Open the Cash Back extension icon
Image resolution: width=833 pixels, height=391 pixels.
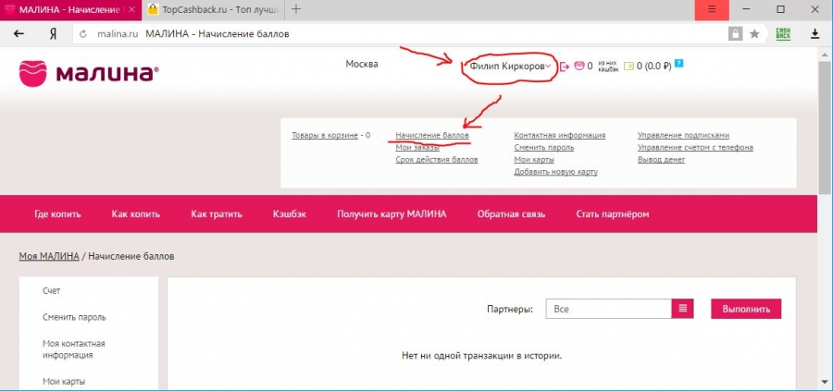pos(783,34)
